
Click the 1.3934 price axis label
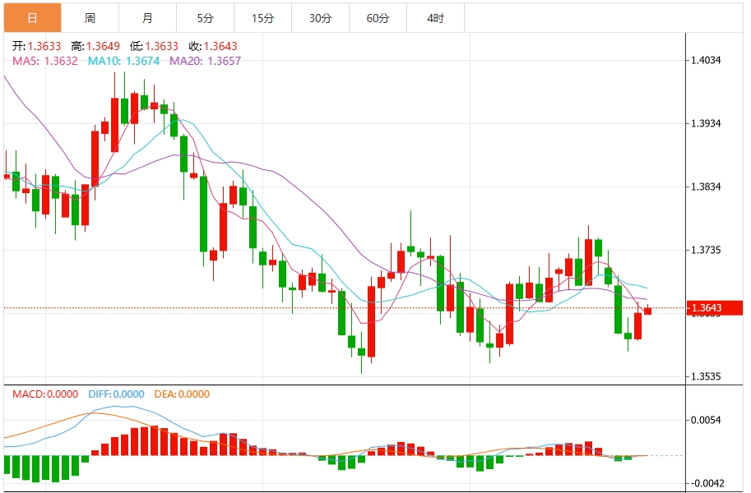[706, 123]
